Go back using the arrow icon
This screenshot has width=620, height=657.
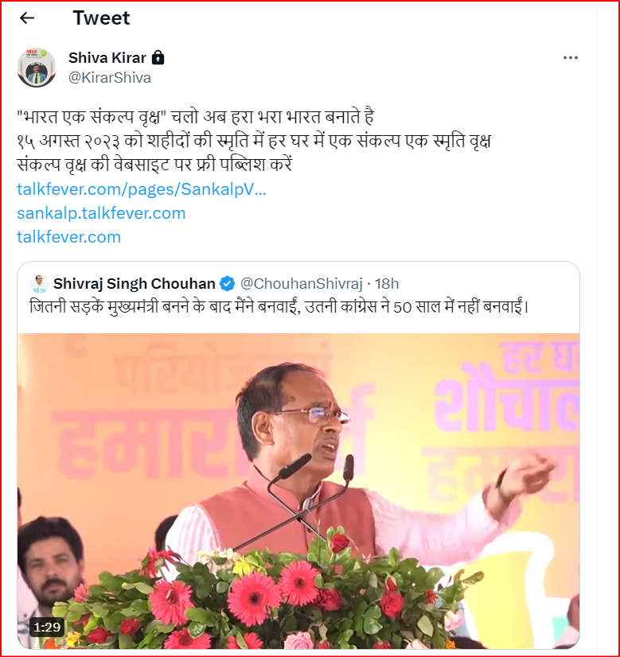[x=27, y=18]
